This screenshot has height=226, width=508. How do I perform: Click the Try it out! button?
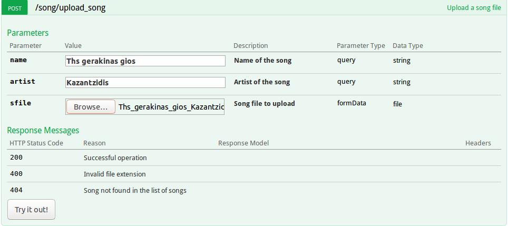pyautogui.click(x=31, y=210)
